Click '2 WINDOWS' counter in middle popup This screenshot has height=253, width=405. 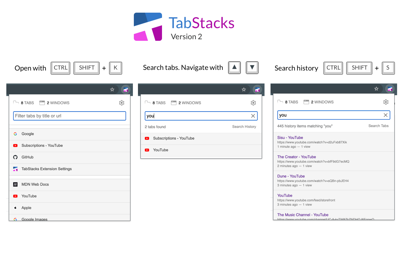tap(186, 103)
